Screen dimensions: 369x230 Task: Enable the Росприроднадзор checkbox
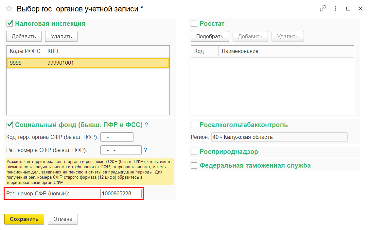click(x=194, y=152)
